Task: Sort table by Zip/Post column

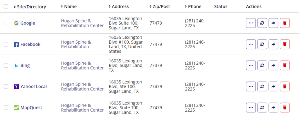Action: click(x=160, y=6)
